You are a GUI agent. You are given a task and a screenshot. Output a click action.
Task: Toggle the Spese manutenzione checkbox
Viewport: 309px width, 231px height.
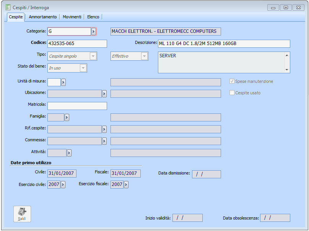(232, 81)
